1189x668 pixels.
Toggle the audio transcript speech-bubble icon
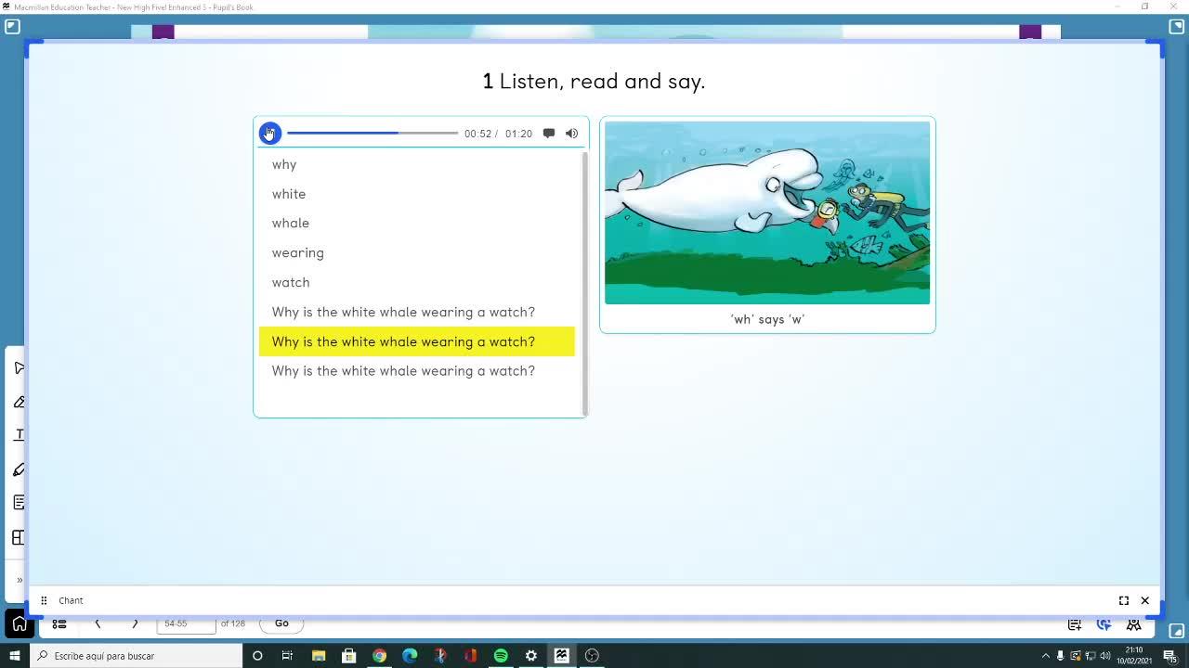click(x=549, y=134)
